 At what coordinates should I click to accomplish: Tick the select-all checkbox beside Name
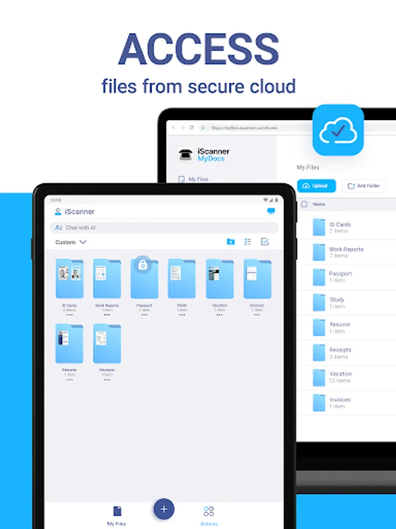coord(304,204)
